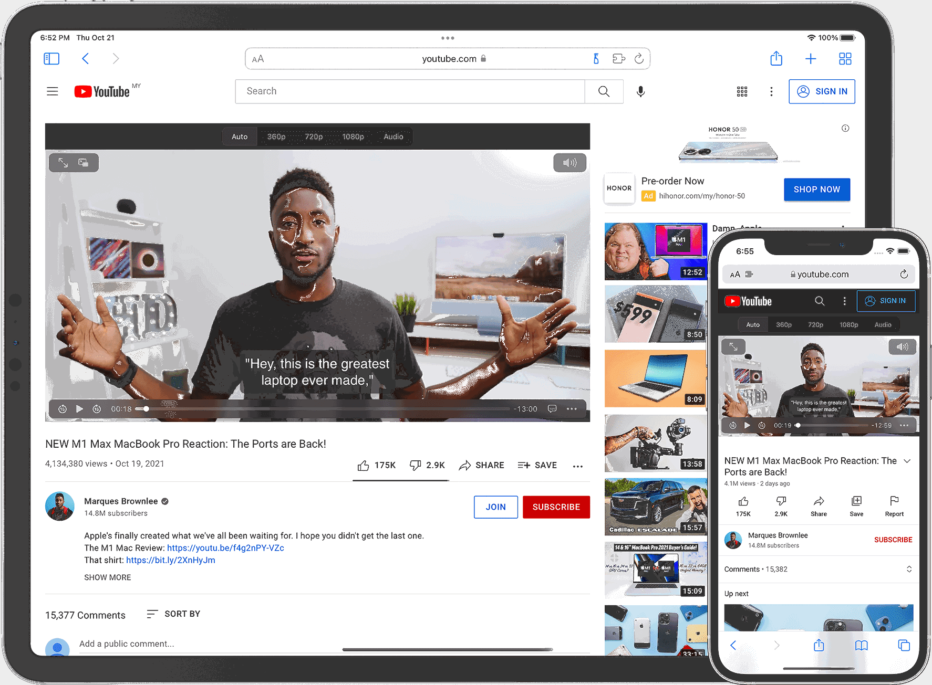Toggle mute on iPhone video player
The image size is (932, 685).
(902, 347)
